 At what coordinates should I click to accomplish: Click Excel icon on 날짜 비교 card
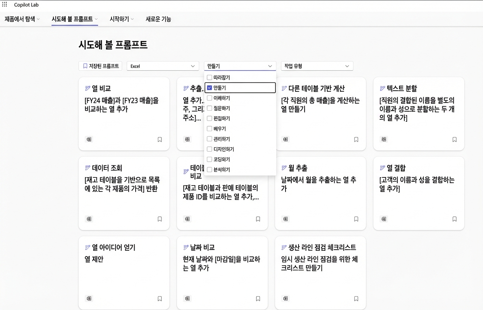tap(187, 298)
